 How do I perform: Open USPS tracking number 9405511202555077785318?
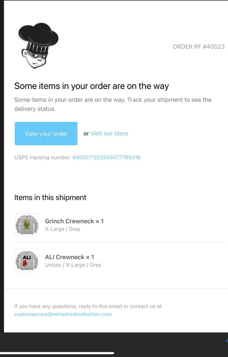106,157
